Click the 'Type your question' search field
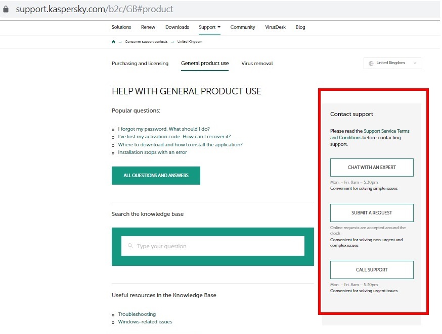The image size is (442, 334). pyautogui.click(x=213, y=246)
